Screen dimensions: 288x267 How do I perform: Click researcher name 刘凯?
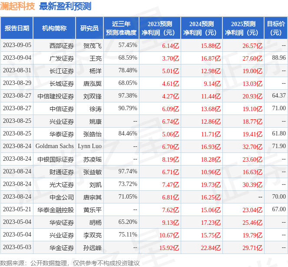[96, 185]
